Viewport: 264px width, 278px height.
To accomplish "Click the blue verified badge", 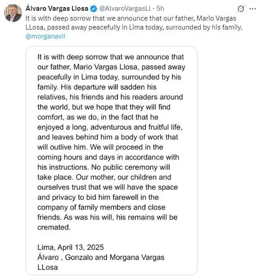I will click(x=94, y=9).
